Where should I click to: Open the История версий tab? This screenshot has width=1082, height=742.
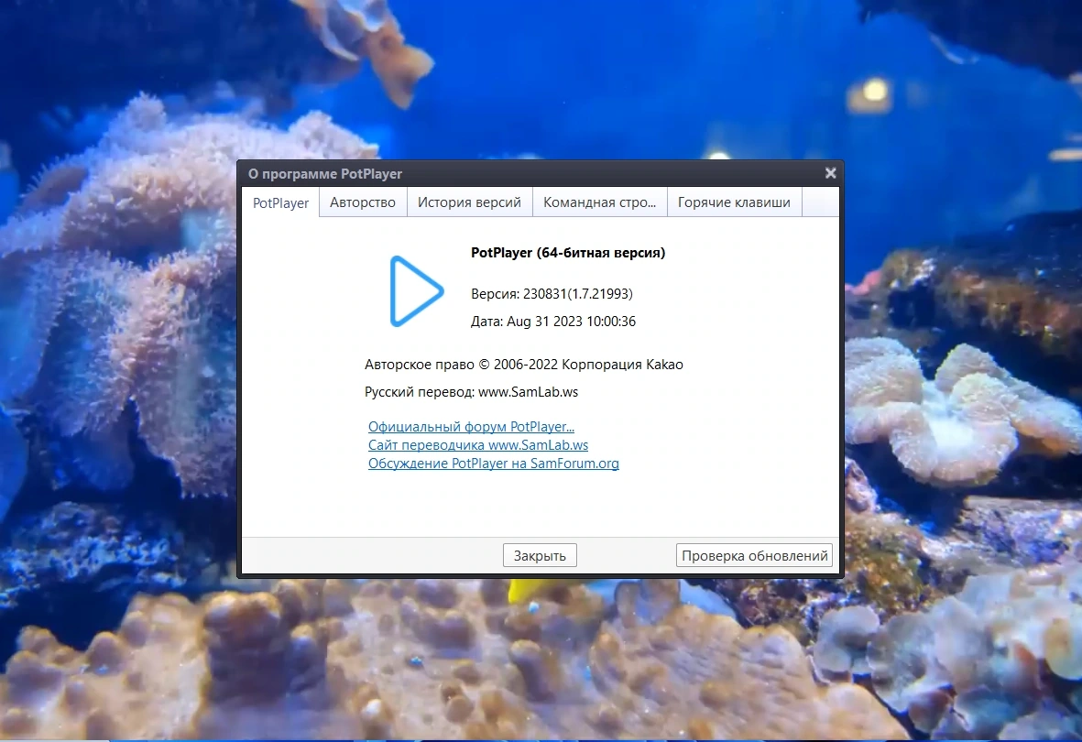(x=469, y=202)
